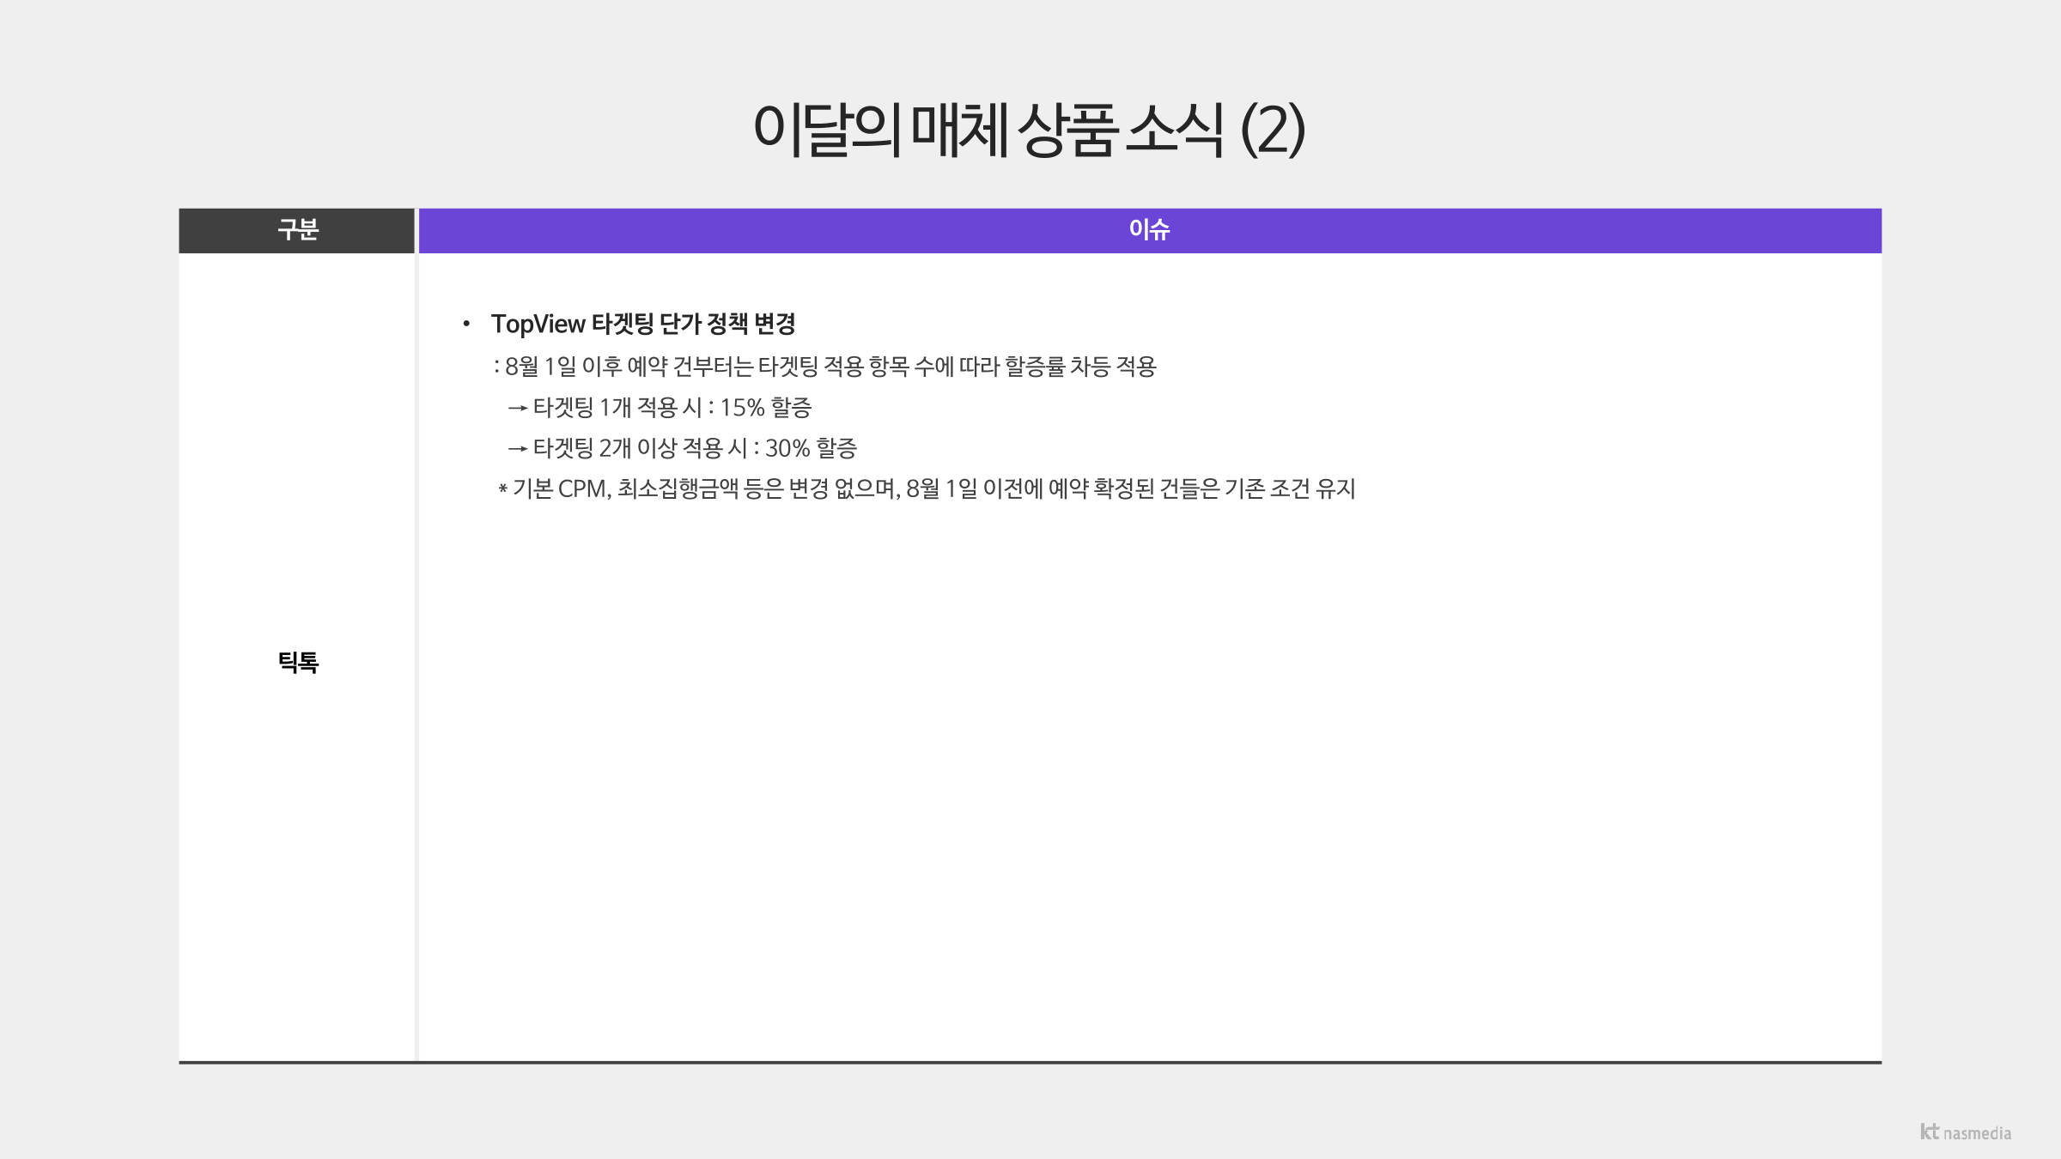
Task: Click the footnote starting with 기본 CPM
Action: tap(927, 488)
